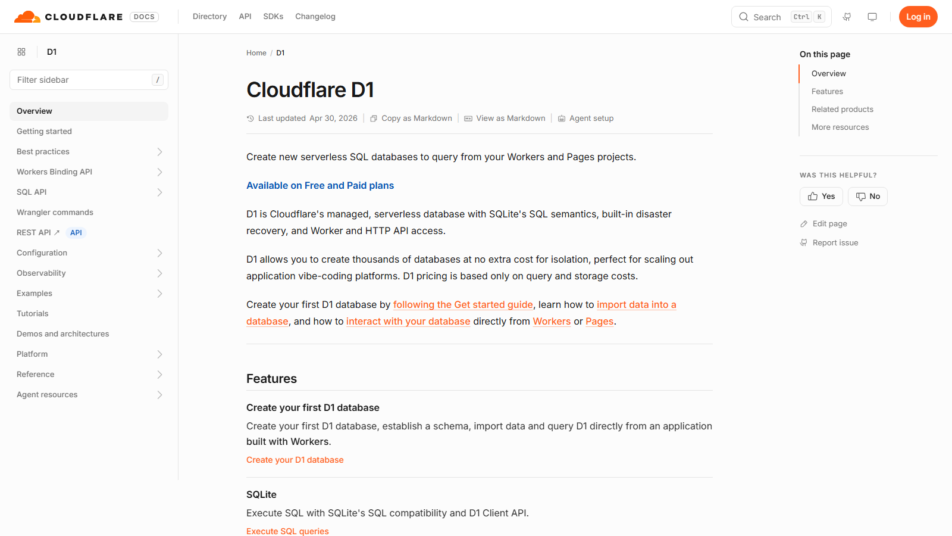Go to Home breadcrumb

[256, 53]
